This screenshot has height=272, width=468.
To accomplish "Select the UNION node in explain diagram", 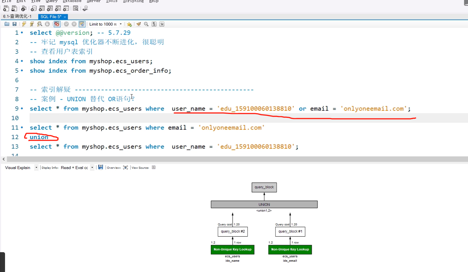I will pos(264,204).
